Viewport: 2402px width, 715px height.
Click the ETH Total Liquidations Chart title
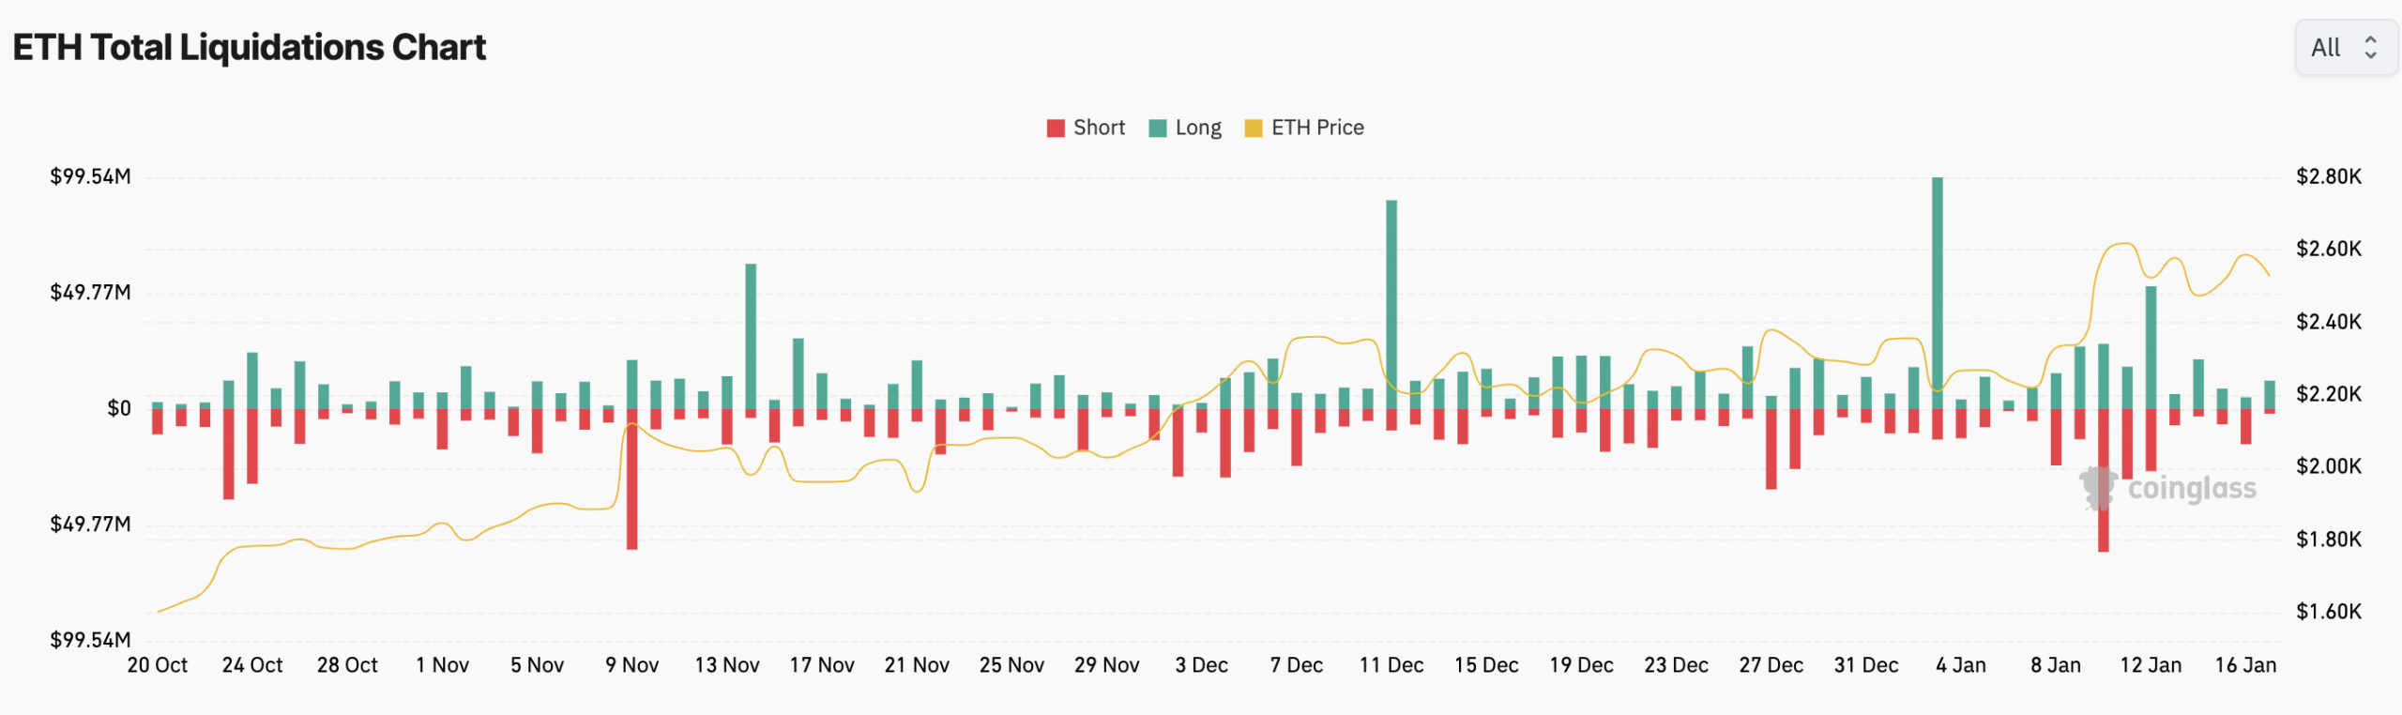pyautogui.click(x=250, y=47)
